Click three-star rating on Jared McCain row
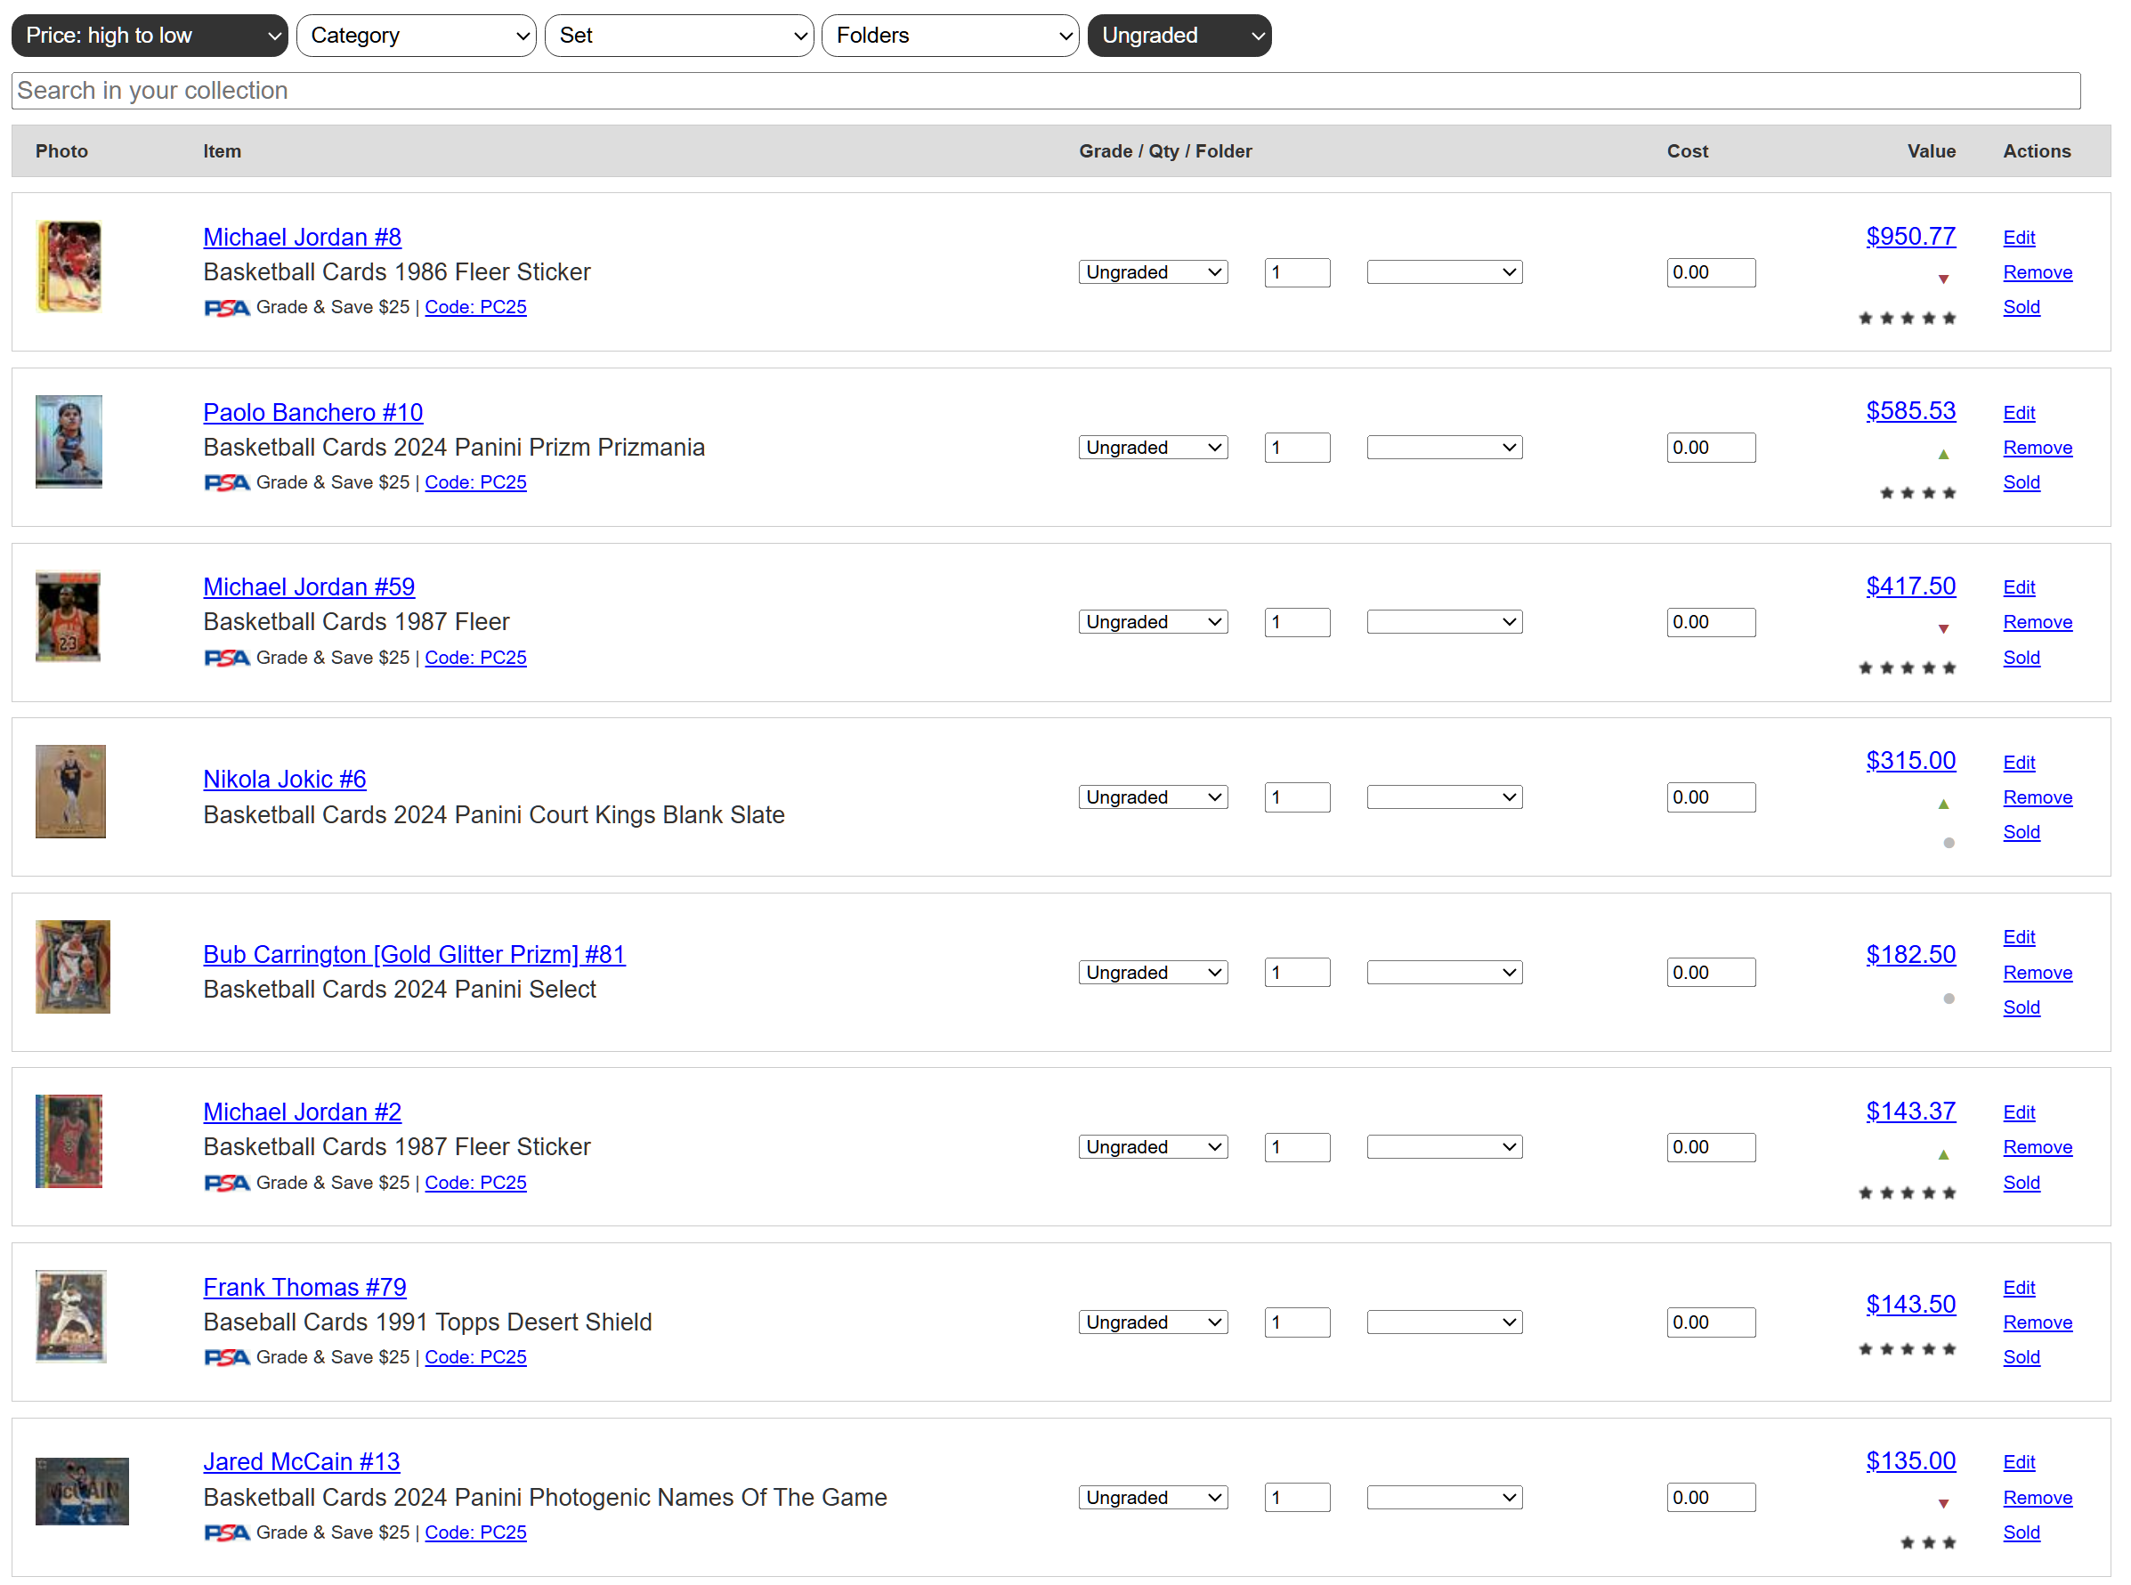Screen dimensions: 2131x1585 coord(1927,1544)
